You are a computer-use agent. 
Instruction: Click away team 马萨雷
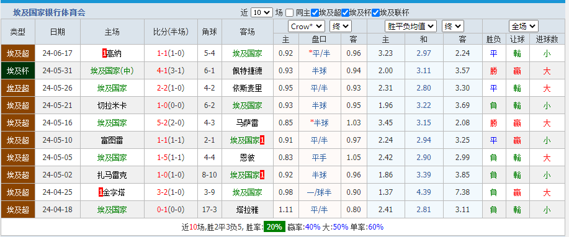pos(247,123)
